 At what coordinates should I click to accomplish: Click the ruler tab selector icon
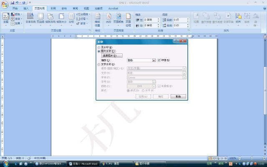point(3,36)
